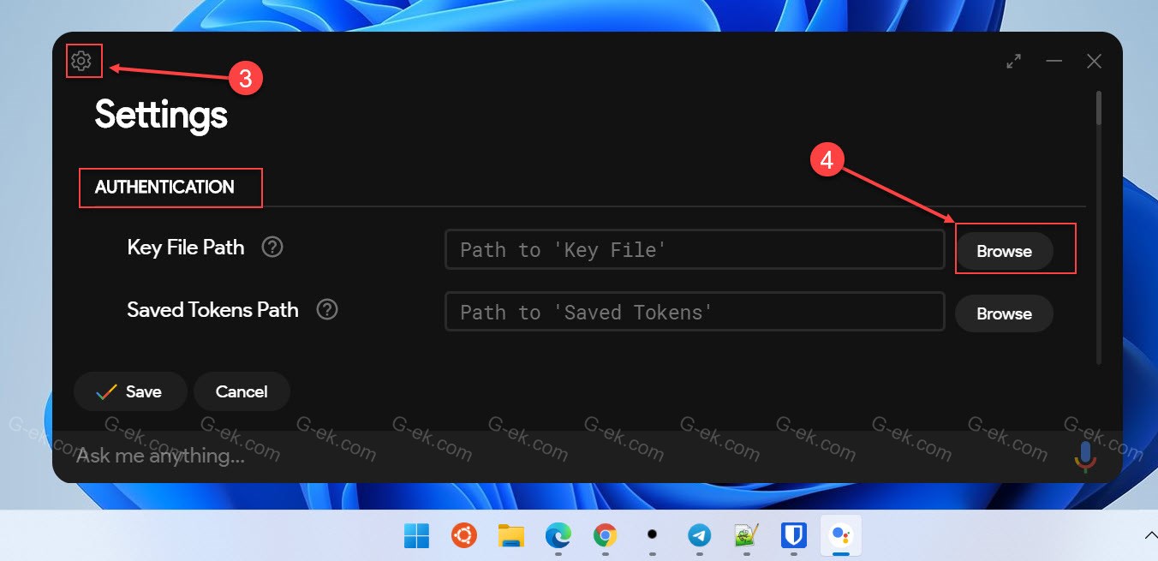Click the Google Assistant taskbar icon
Viewport: 1158px width, 561px height.
click(x=841, y=536)
